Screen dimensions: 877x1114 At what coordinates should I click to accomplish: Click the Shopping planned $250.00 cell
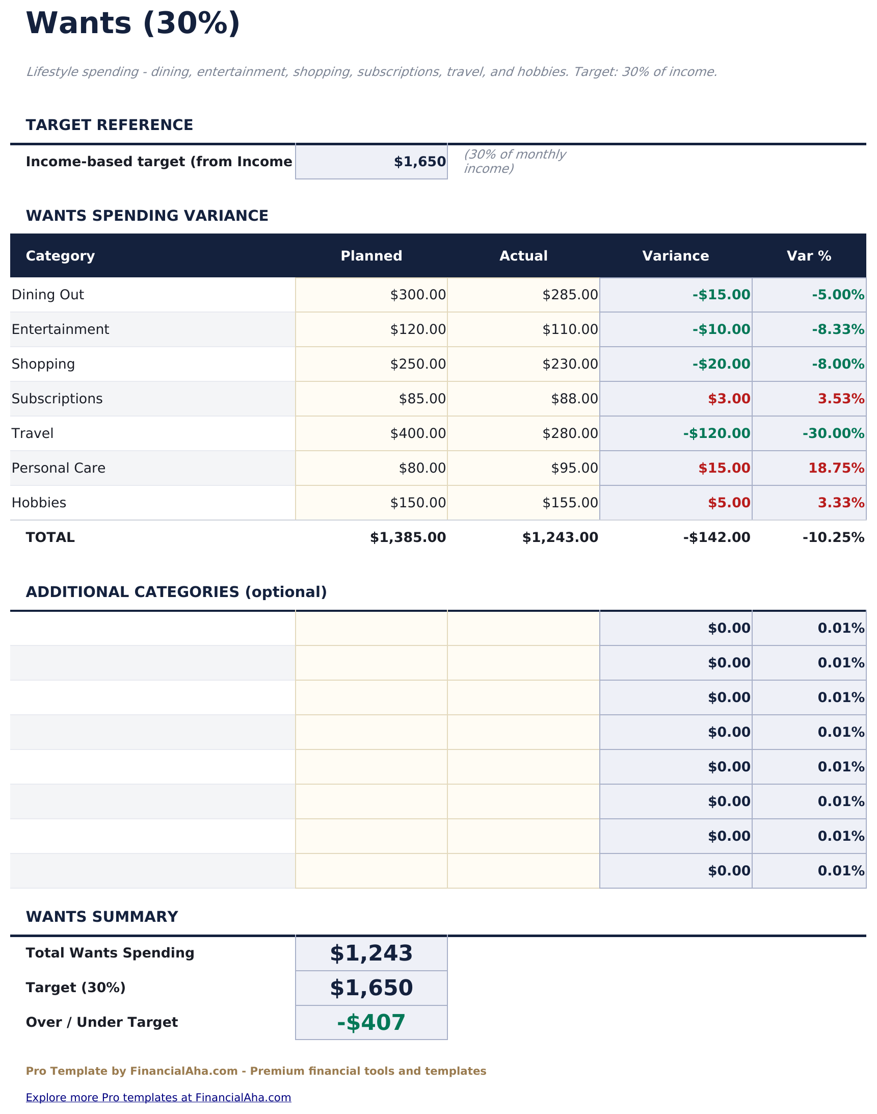[x=370, y=364]
